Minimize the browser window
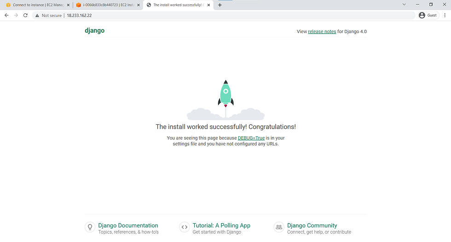Image resolution: width=451 pixels, height=242 pixels. pos(417,4)
